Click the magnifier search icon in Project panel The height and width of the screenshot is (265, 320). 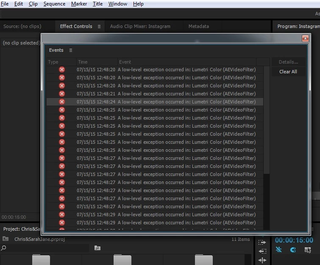tap(3, 248)
